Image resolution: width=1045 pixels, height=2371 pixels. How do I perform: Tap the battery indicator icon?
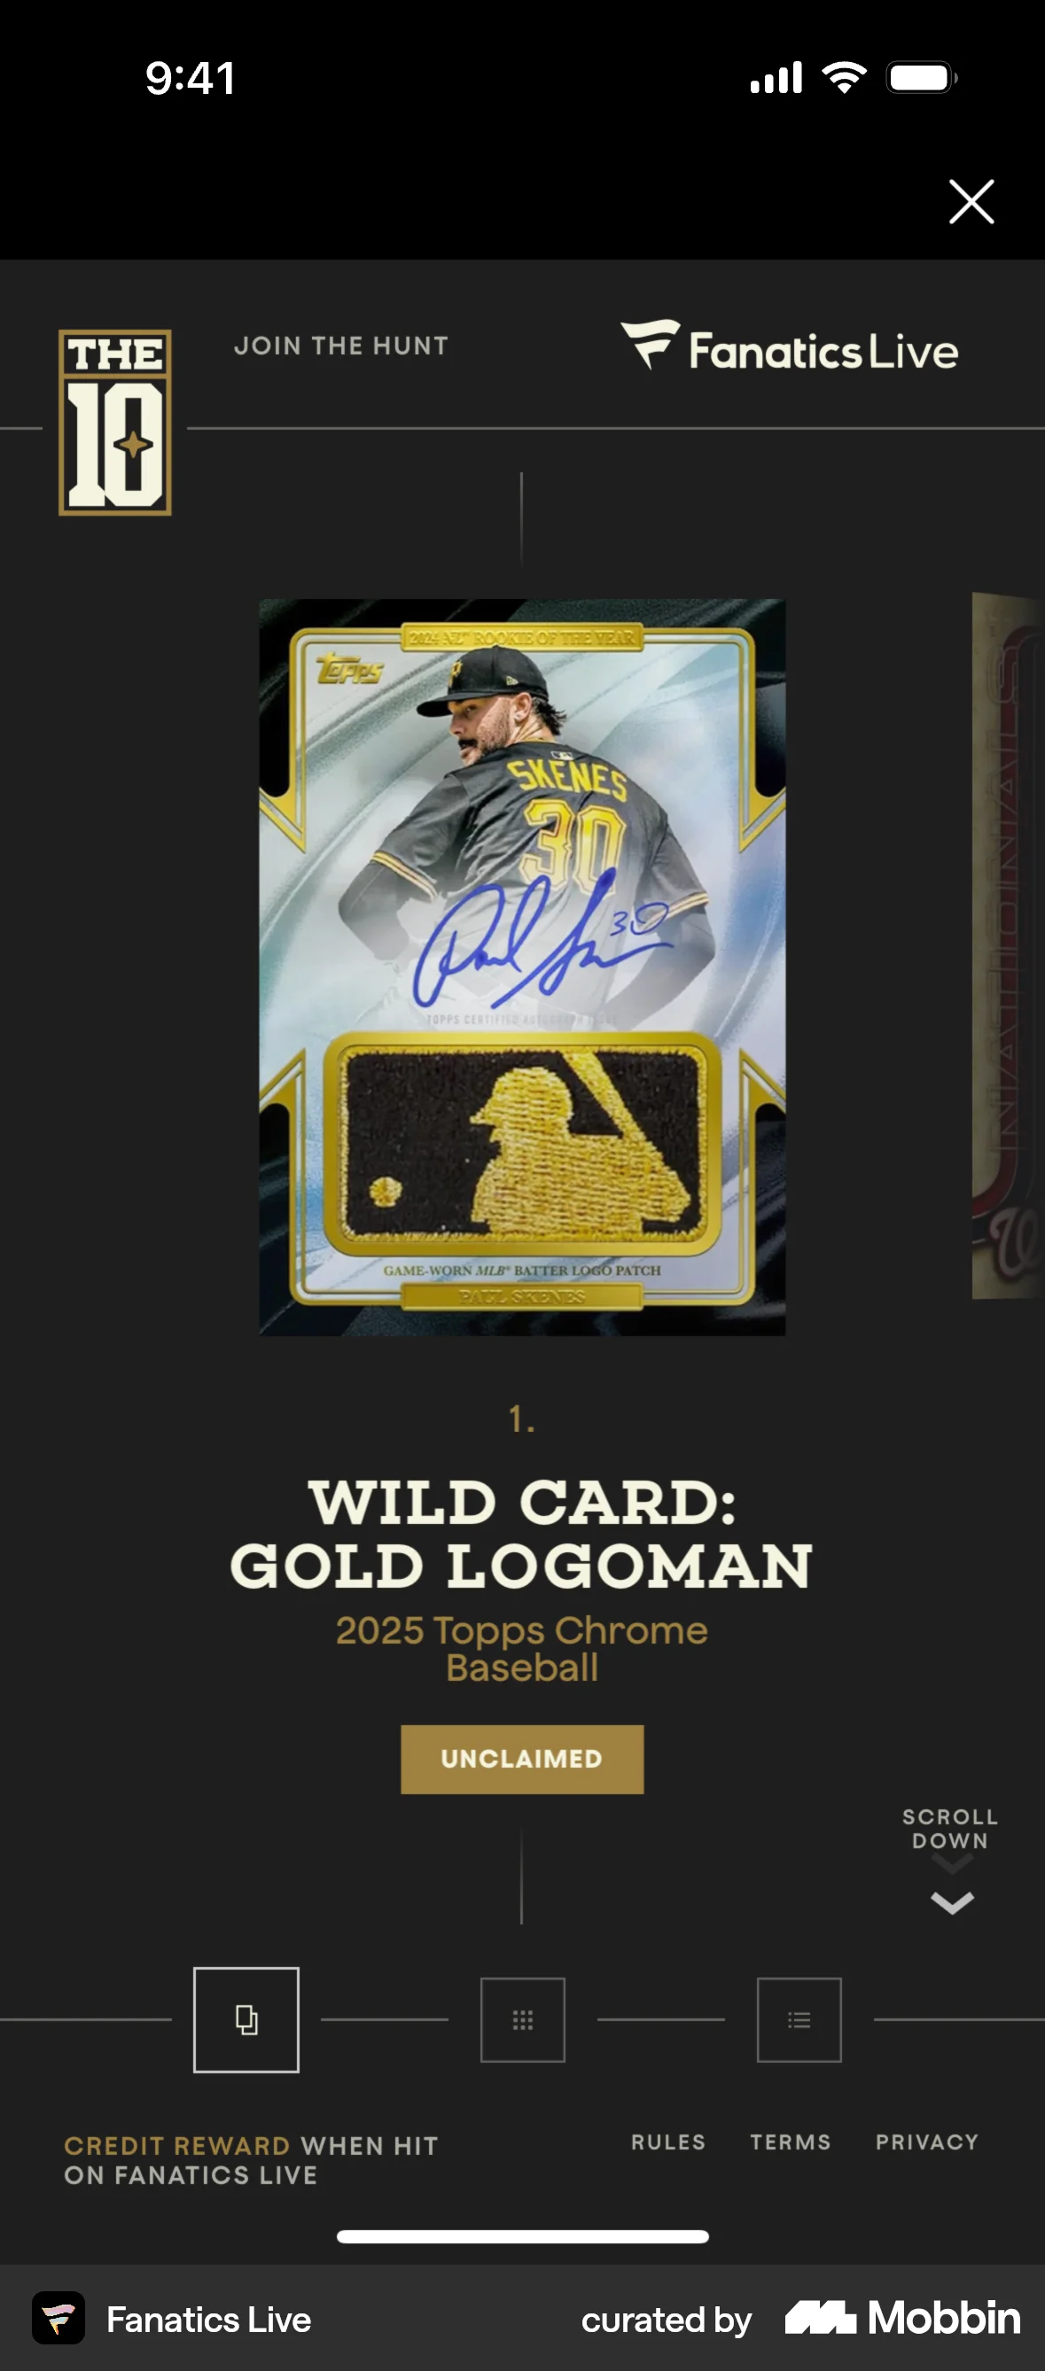click(x=922, y=77)
